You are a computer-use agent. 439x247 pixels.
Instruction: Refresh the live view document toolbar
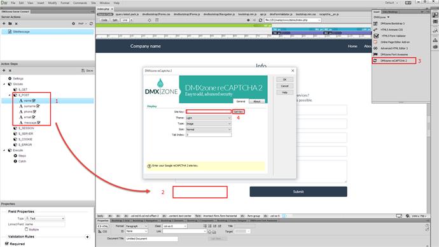pos(260,20)
